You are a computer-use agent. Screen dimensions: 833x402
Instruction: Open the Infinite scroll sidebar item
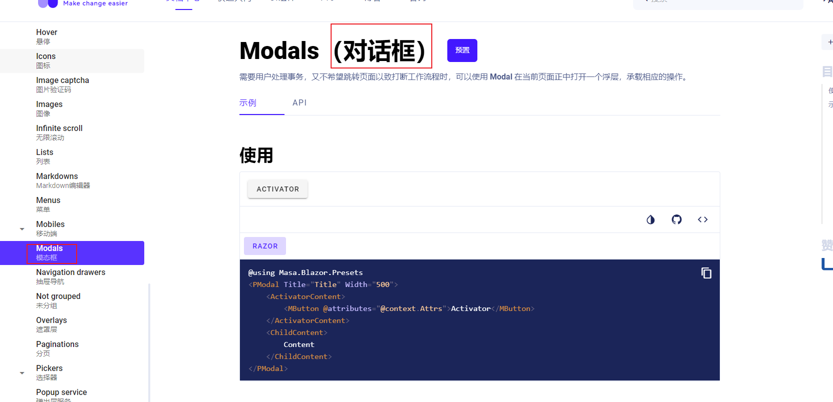pos(72,132)
